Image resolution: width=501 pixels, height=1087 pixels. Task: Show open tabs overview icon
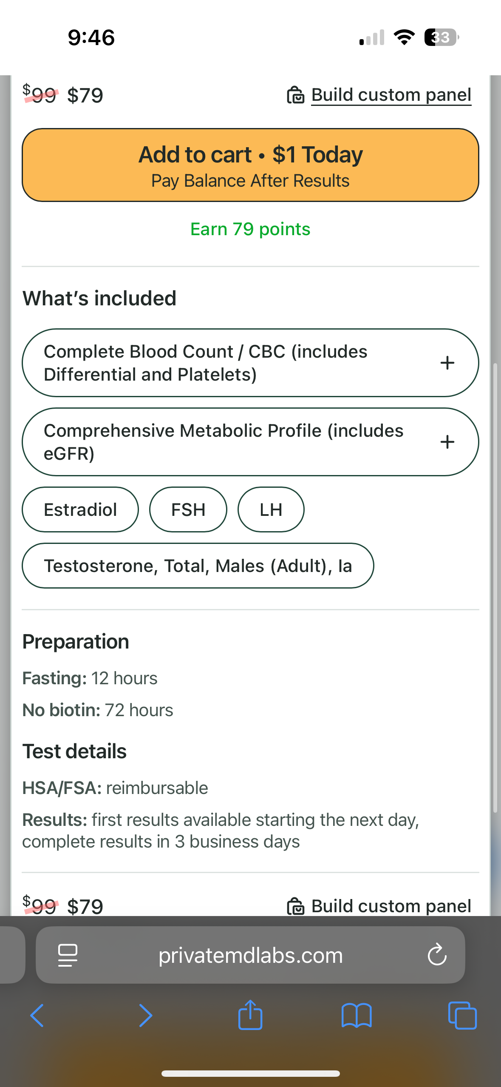click(x=462, y=1016)
